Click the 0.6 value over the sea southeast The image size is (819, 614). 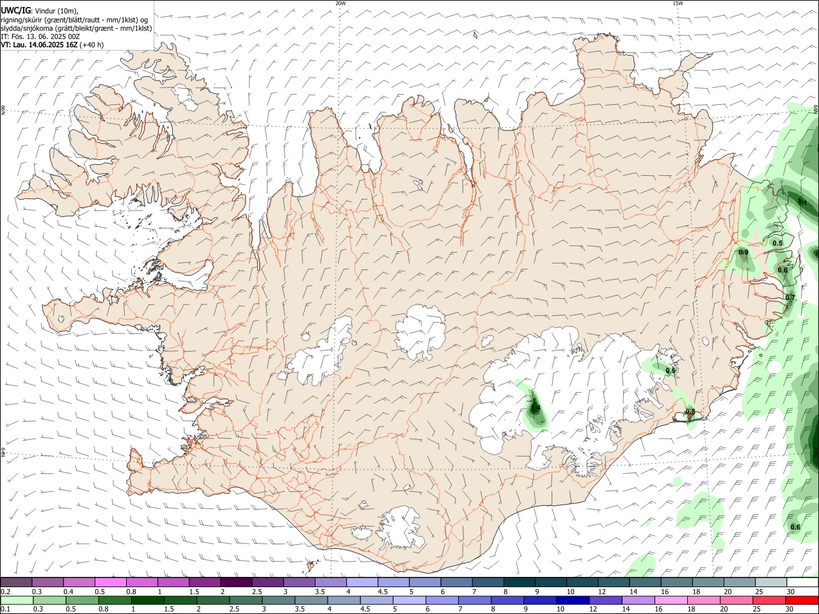[x=795, y=528]
